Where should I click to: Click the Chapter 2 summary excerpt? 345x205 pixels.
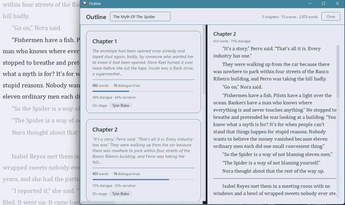point(143,150)
